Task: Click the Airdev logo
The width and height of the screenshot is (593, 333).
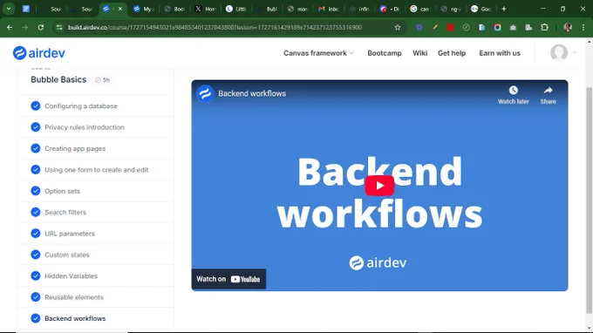Action: (39, 53)
